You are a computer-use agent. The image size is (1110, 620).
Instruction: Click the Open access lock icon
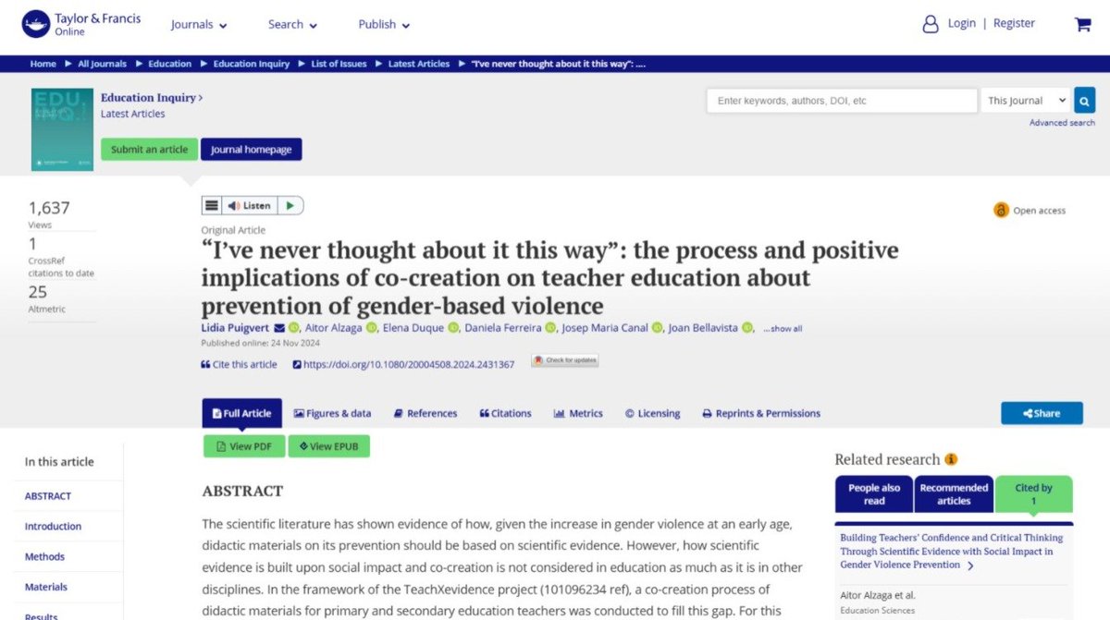(1001, 210)
